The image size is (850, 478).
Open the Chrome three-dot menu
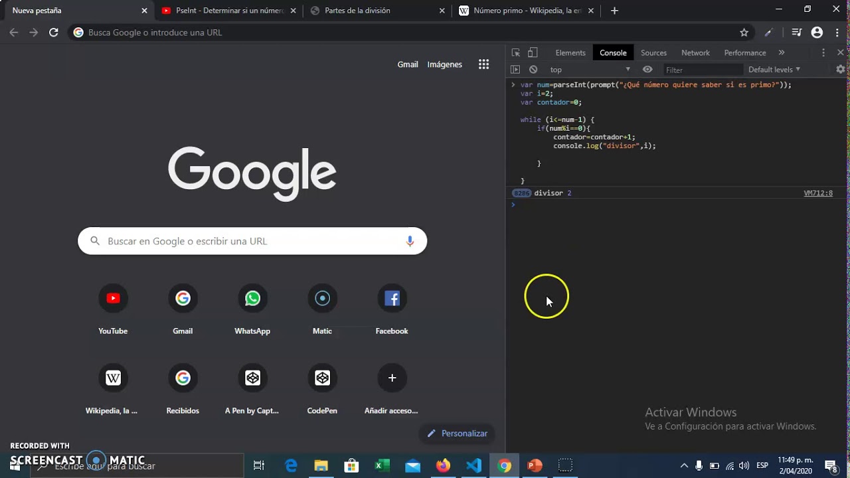point(836,32)
